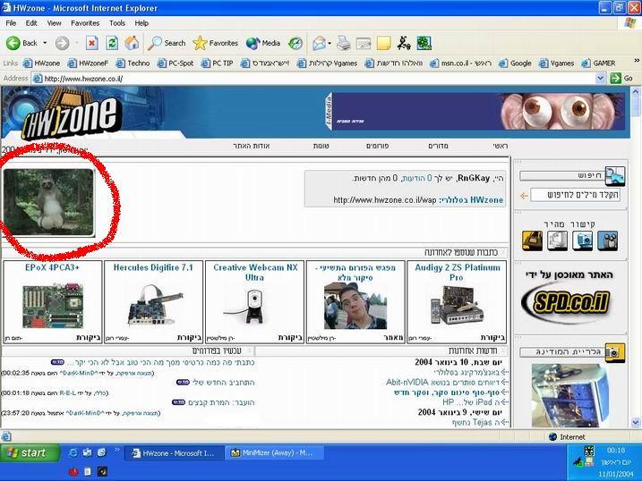Open the HWzone link in Links bar
Viewport: 642px width, 481px height.
41,63
